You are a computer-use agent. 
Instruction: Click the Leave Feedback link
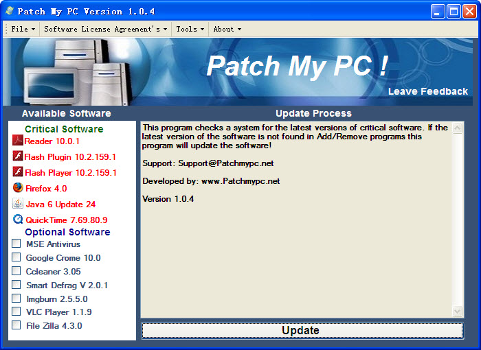(428, 91)
